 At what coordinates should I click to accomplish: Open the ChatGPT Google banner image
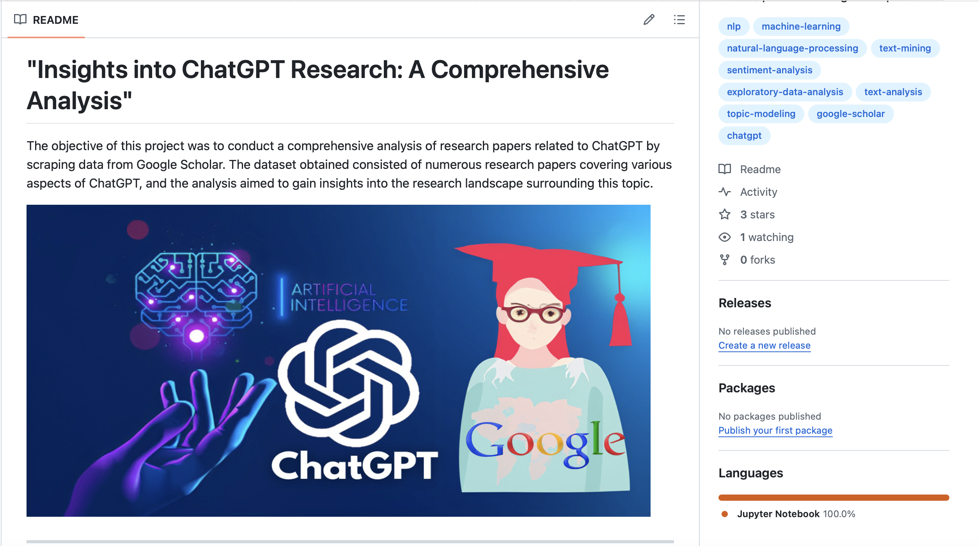(x=339, y=361)
